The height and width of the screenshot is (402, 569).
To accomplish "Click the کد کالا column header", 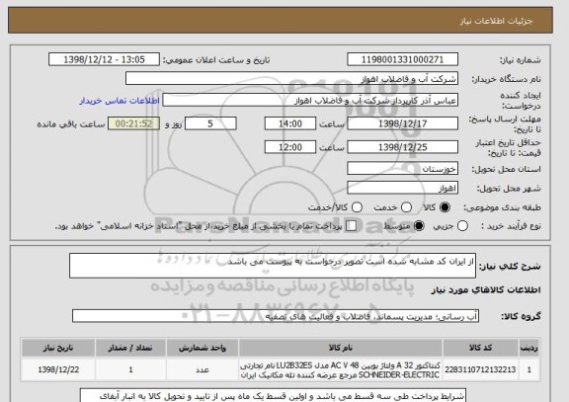I will pos(480,348).
